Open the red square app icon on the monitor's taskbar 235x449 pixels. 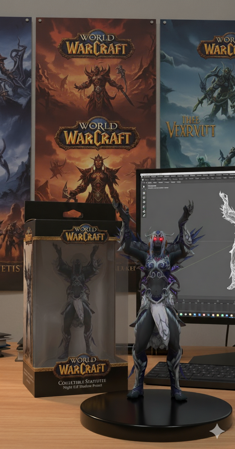coord(204,315)
